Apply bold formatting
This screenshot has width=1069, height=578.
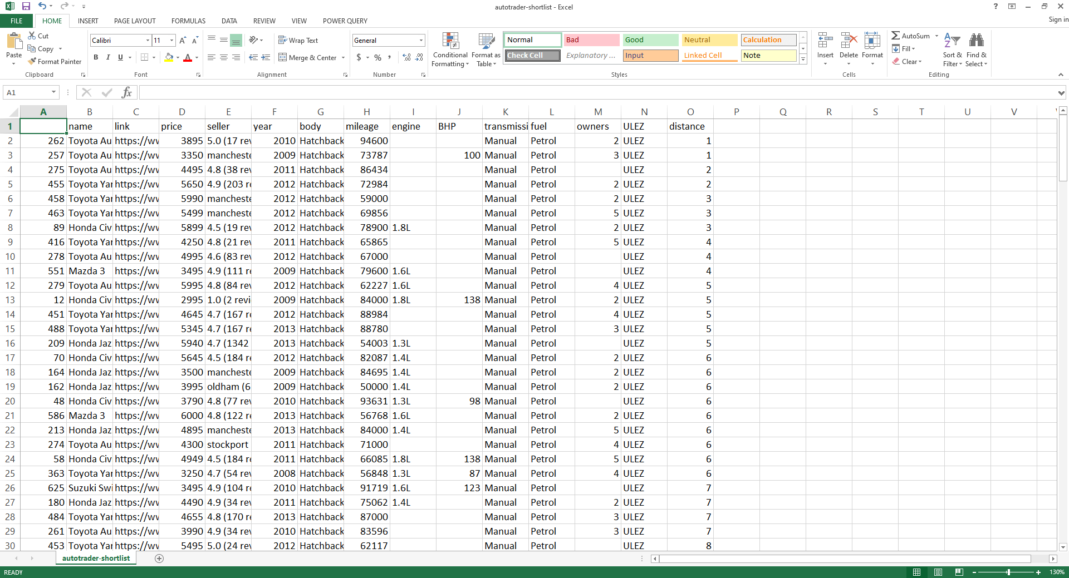click(x=96, y=57)
